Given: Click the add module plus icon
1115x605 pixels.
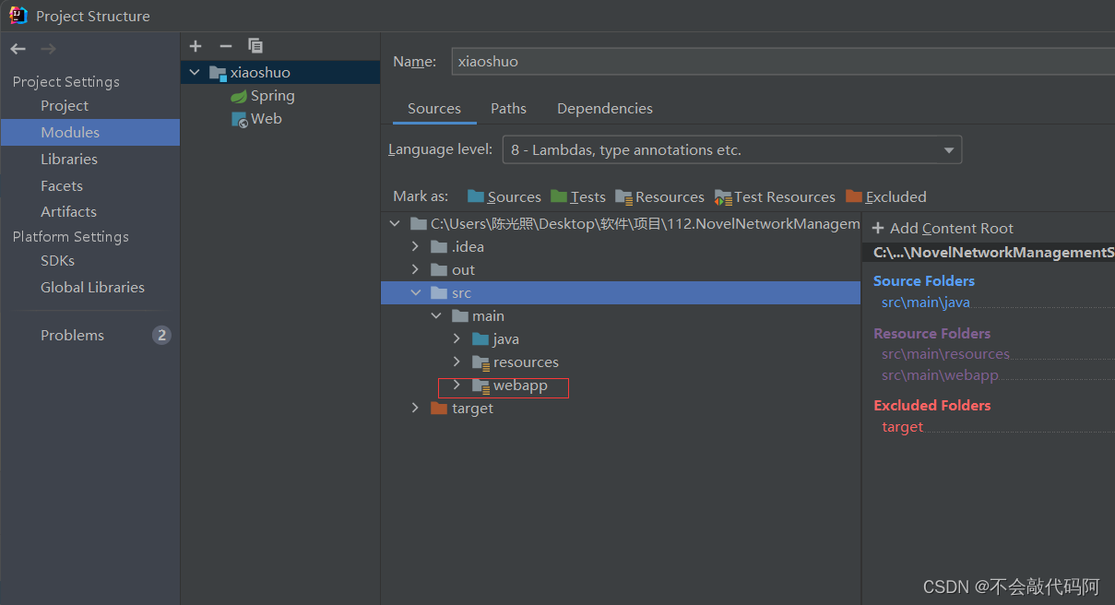Looking at the screenshot, I should coord(196,46).
